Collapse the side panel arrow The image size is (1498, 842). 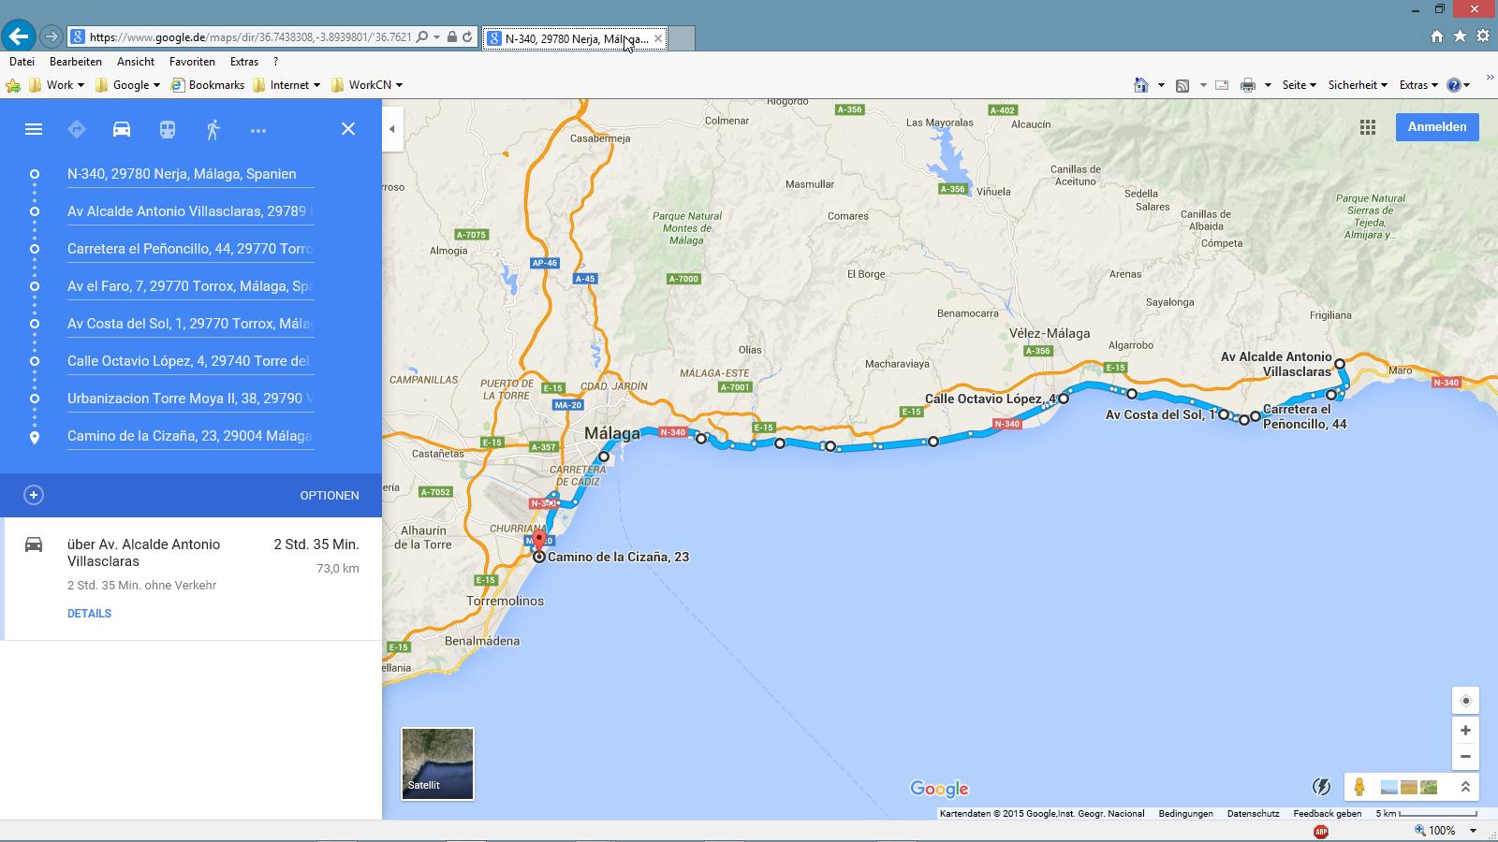pos(392,129)
